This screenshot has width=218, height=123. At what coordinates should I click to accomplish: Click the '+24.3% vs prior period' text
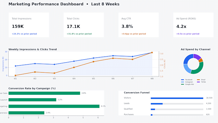pos(24,34)
